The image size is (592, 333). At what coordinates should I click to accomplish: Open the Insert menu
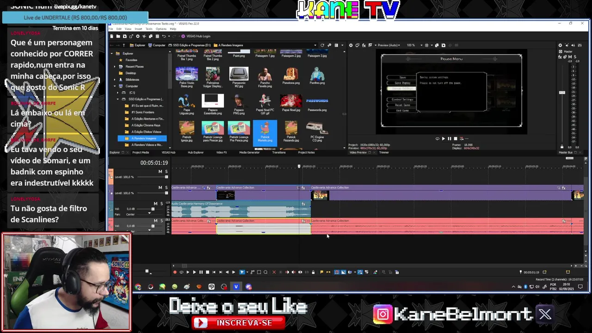[x=138, y=29]
